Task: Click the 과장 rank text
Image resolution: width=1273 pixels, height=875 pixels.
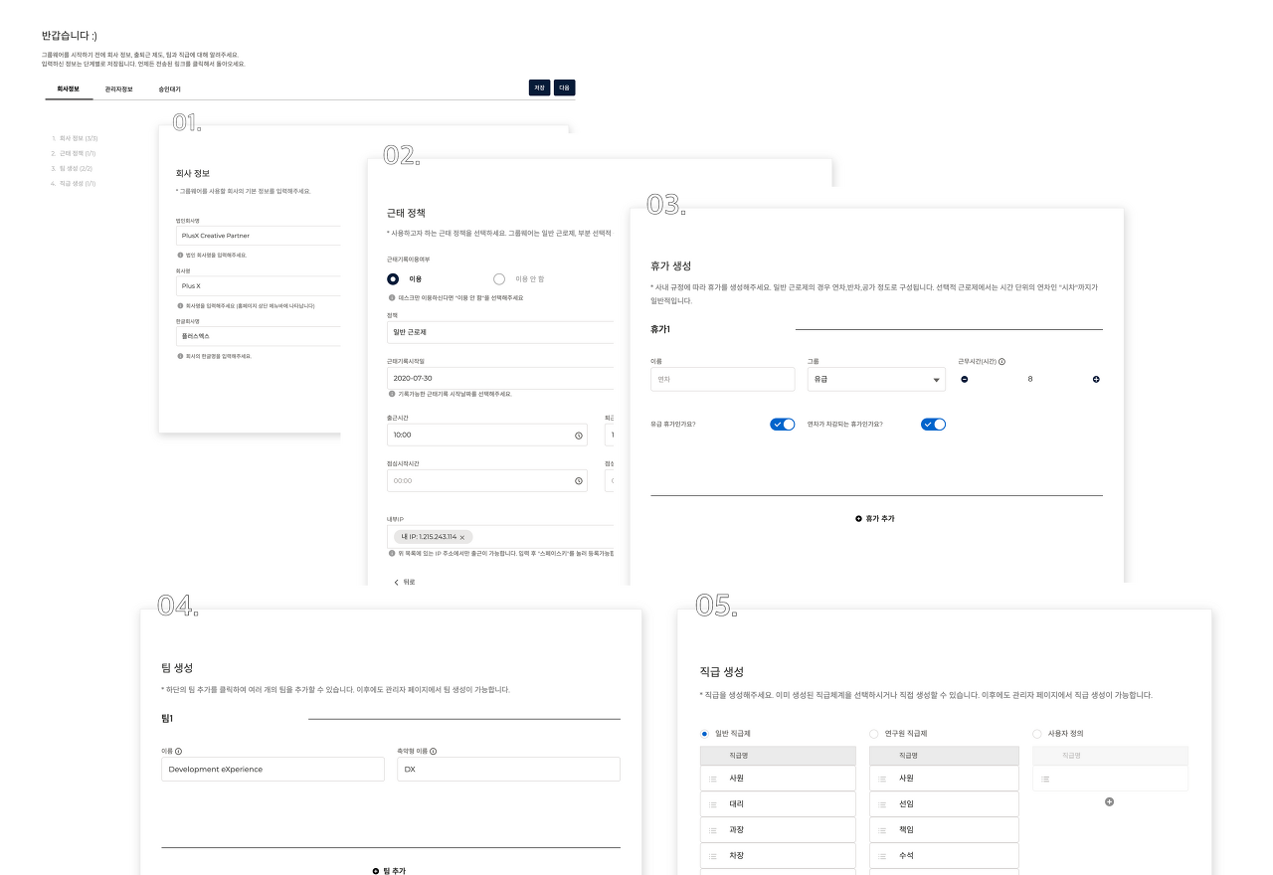Action: click(x=736, y=830)
